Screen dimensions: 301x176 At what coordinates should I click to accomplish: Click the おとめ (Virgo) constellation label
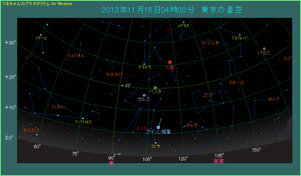tap(142, 128)
